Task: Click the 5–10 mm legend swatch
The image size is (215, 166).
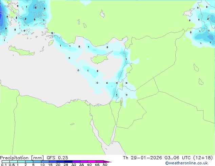Action: [x=37, y=162]
